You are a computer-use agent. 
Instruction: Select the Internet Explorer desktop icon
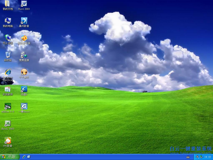(8, 72)
